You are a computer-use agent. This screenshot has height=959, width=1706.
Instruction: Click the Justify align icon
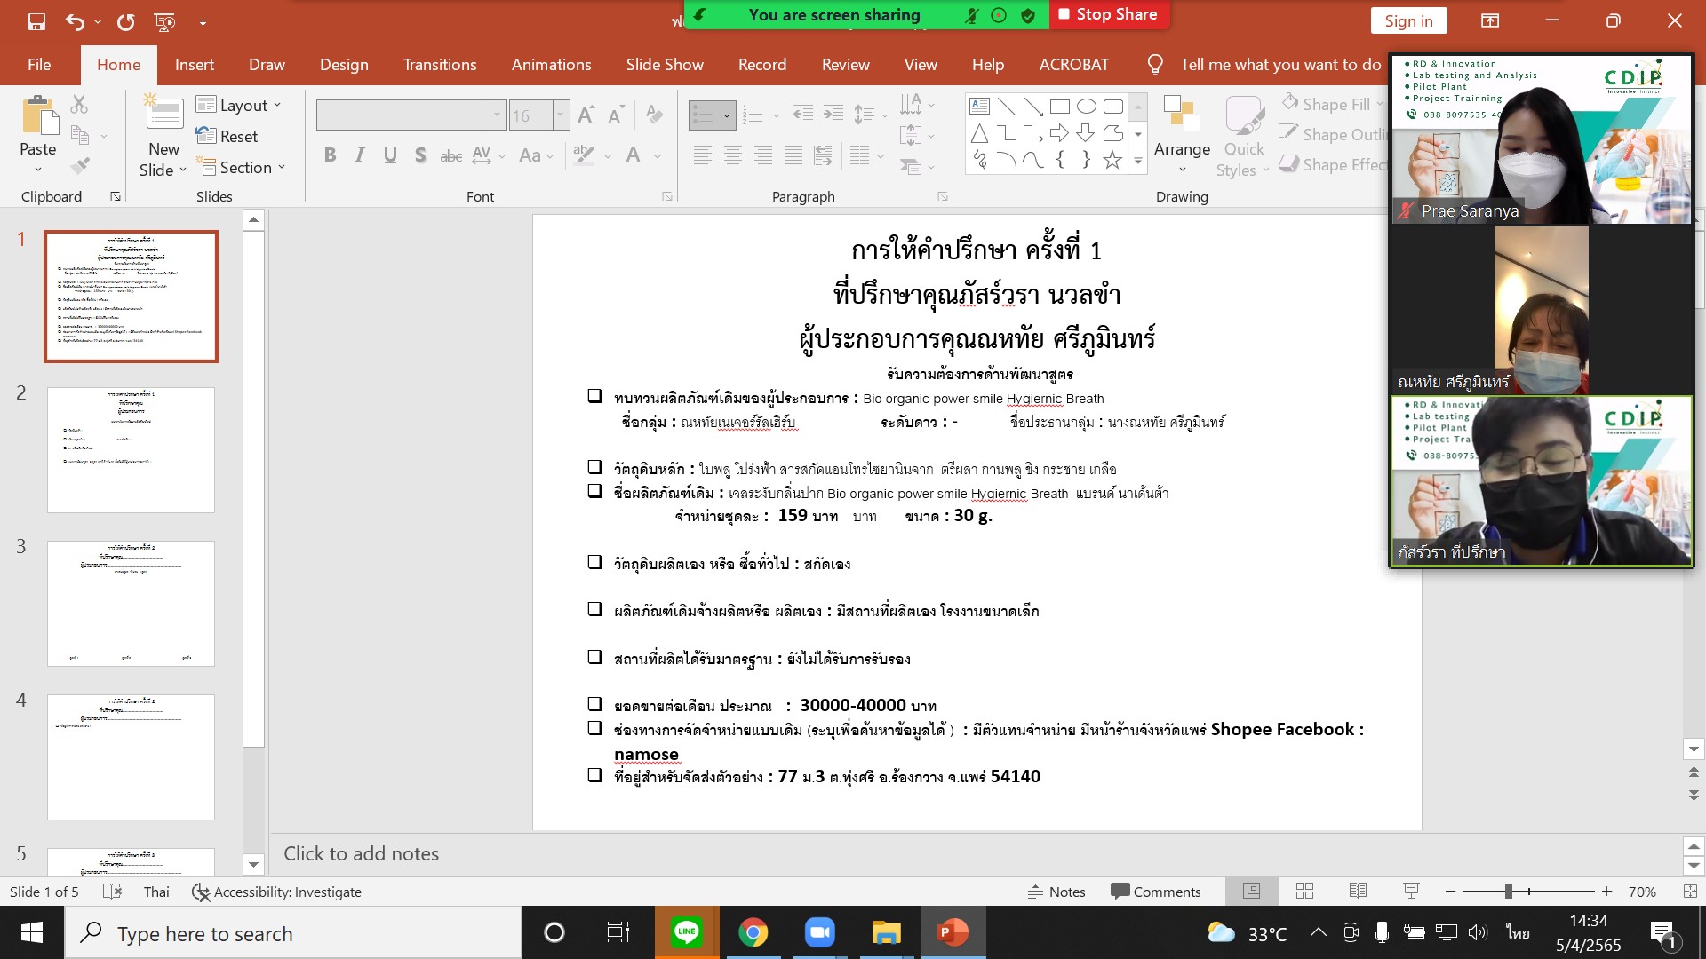[x=793, y=156]
